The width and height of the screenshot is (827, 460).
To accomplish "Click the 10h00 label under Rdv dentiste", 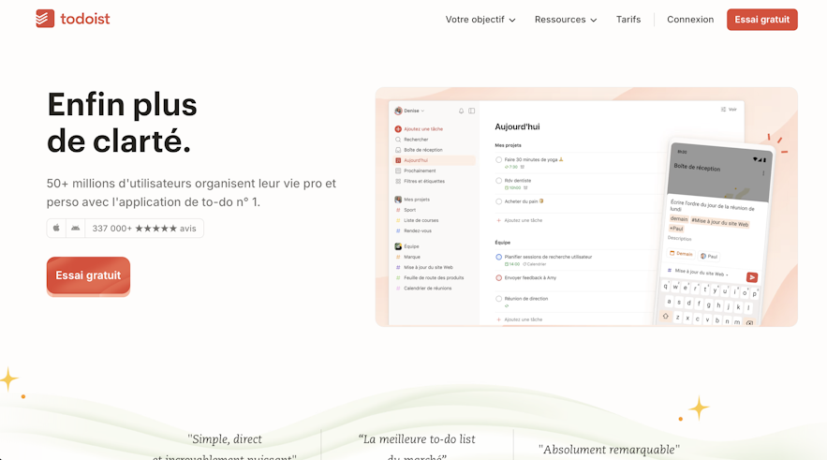I will pyautogui.click(x=512, y=187).
